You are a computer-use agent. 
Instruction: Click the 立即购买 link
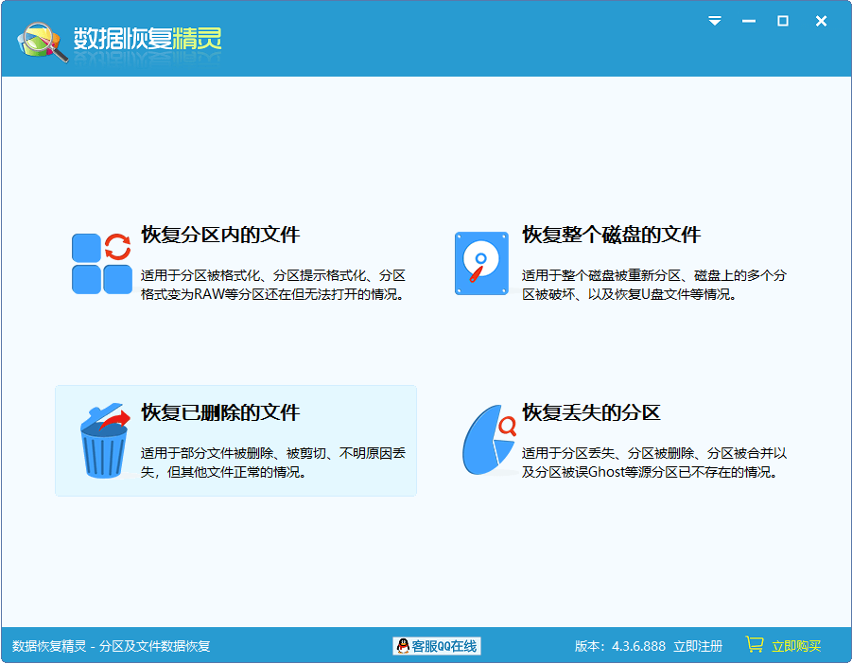[796, 646]
